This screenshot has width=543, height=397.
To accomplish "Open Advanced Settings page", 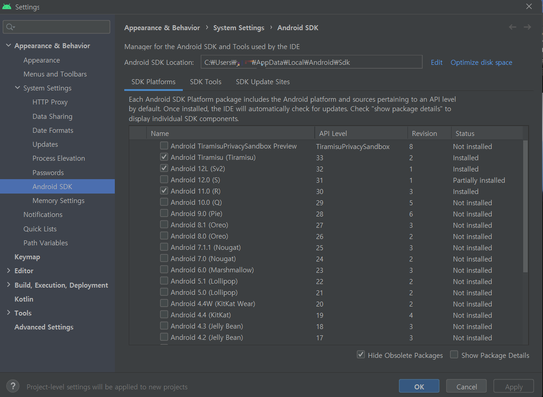I will tap(44, 327).
